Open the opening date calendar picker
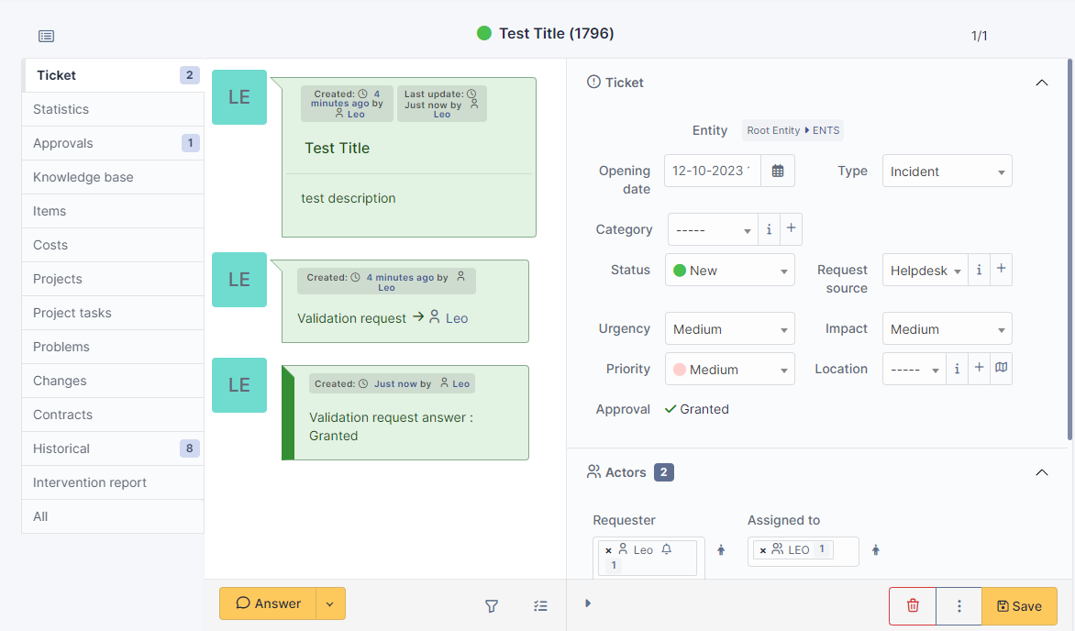 [778, 171]
